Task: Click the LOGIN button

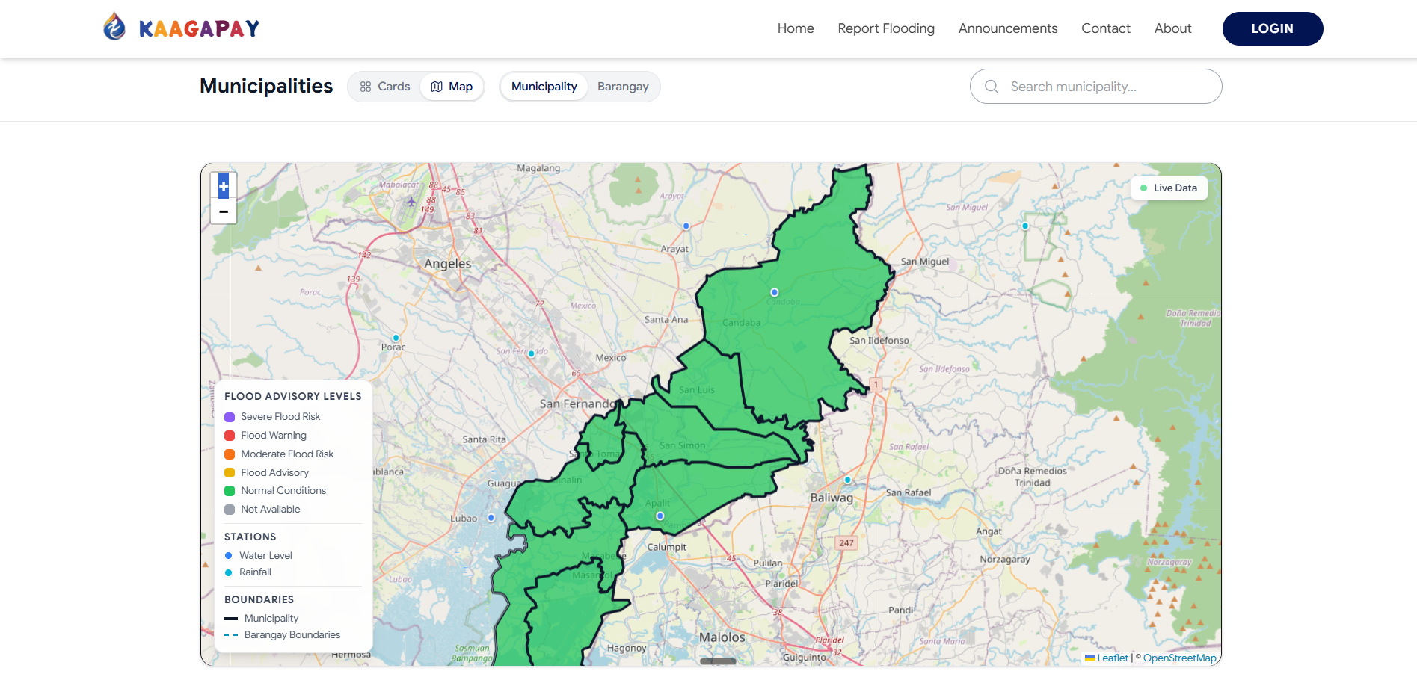Action: click(x=1273, y=28)
